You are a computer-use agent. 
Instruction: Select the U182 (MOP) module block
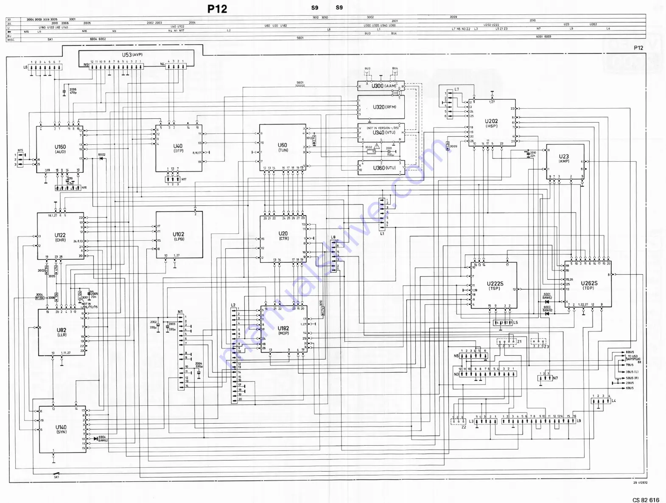[284, 329]
